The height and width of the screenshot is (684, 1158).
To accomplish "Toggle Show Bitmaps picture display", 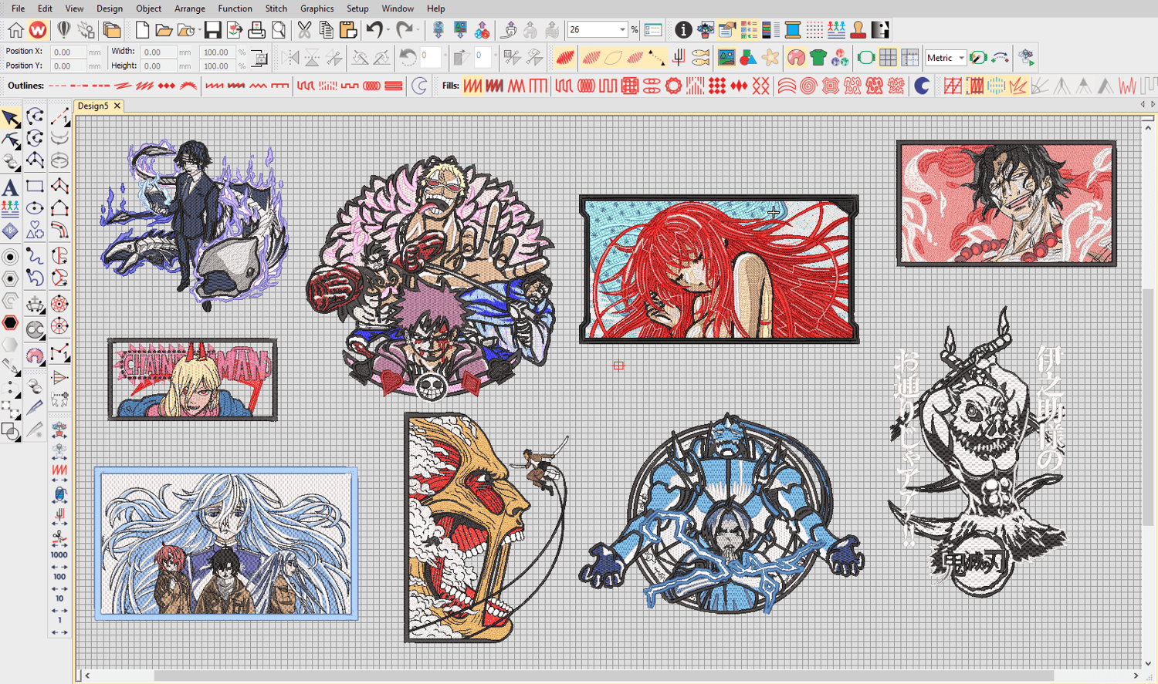I will point(726,58).
